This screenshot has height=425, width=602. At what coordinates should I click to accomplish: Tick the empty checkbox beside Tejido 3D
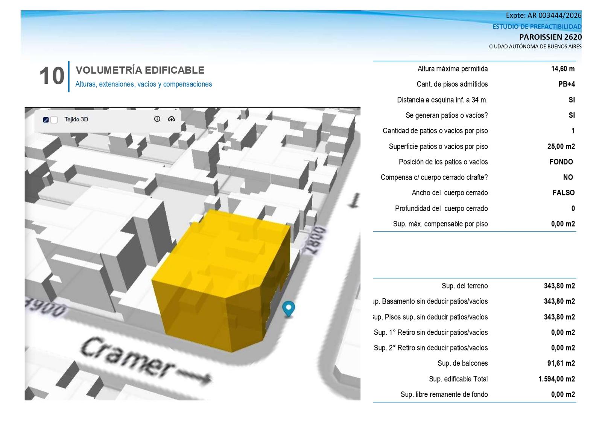[x=54, y=119]
